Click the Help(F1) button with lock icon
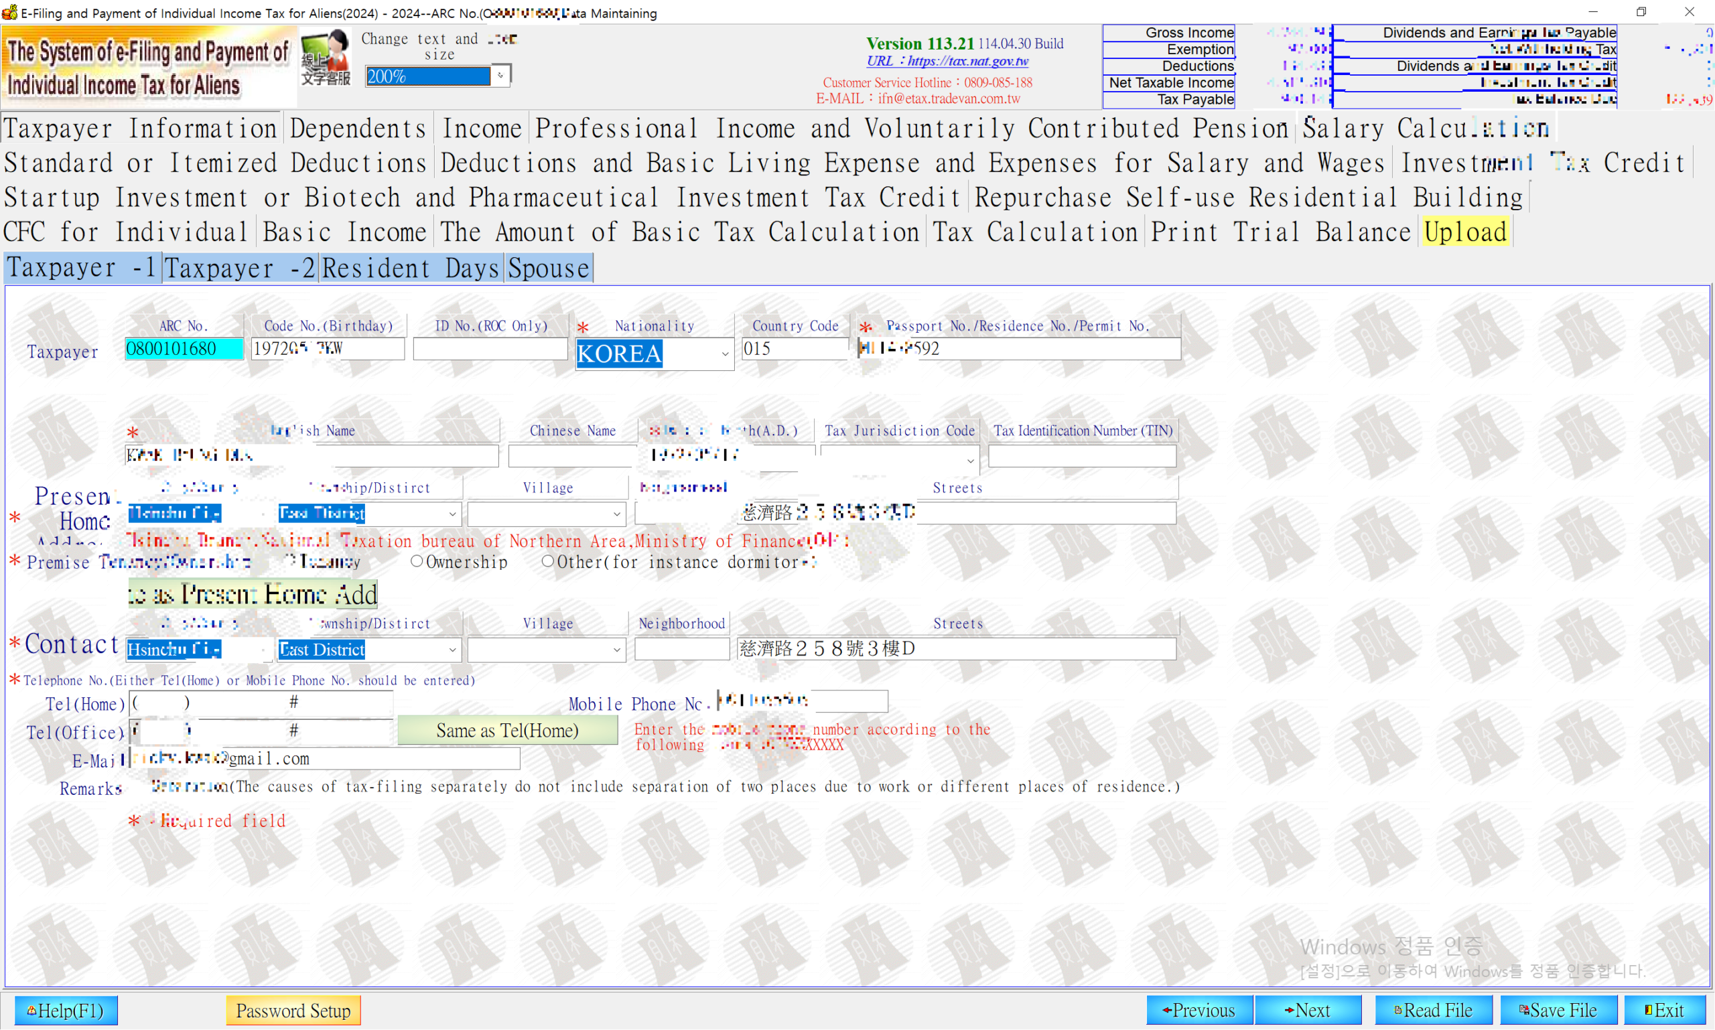The width and height of the screenshot is (1715, 1030). [66, 1010]
